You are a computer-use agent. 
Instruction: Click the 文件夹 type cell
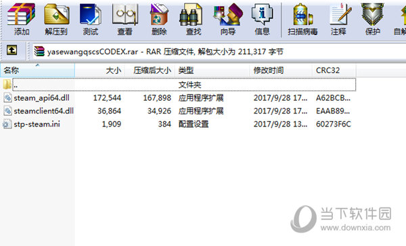point(189,85)
